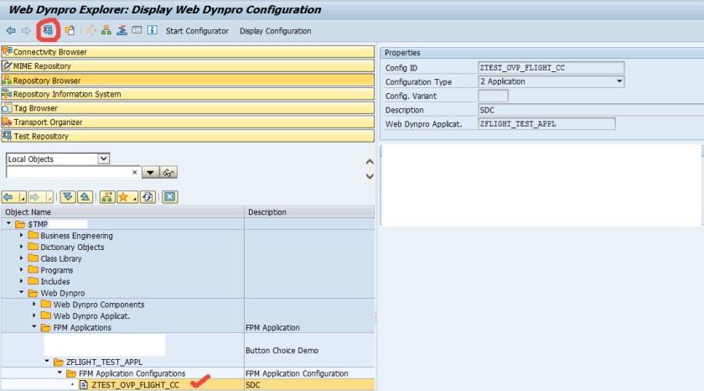Click the Properties panel header

coord(541,53)
